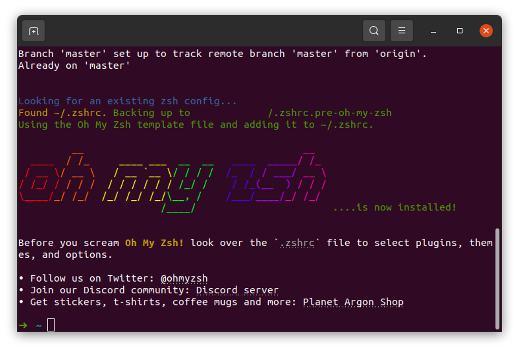Click the .zshrc file link

coord(297,243)
